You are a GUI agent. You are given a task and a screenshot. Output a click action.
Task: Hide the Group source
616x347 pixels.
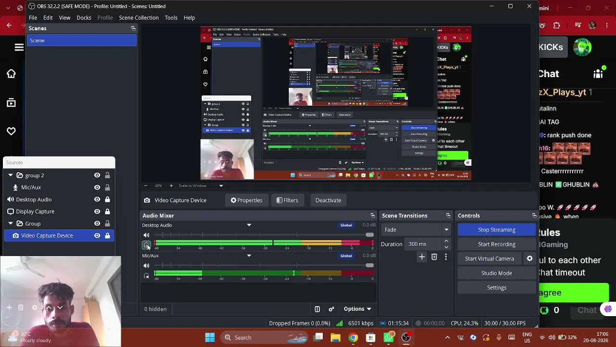[x=97, y=224]
